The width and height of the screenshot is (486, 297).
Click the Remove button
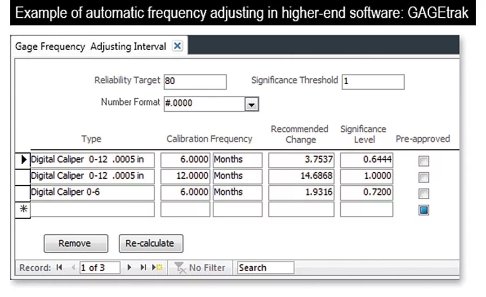[76, 244]
